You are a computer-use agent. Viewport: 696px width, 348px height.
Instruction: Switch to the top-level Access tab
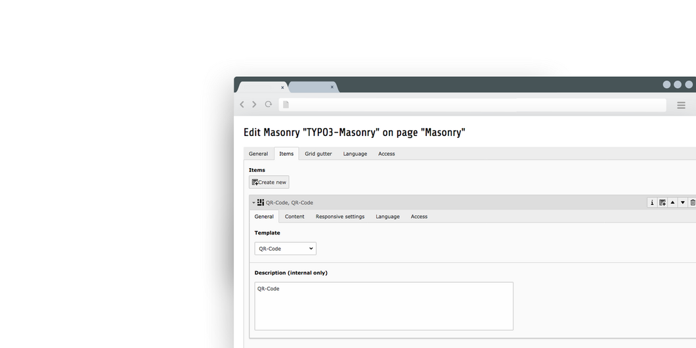click(386, 154)
